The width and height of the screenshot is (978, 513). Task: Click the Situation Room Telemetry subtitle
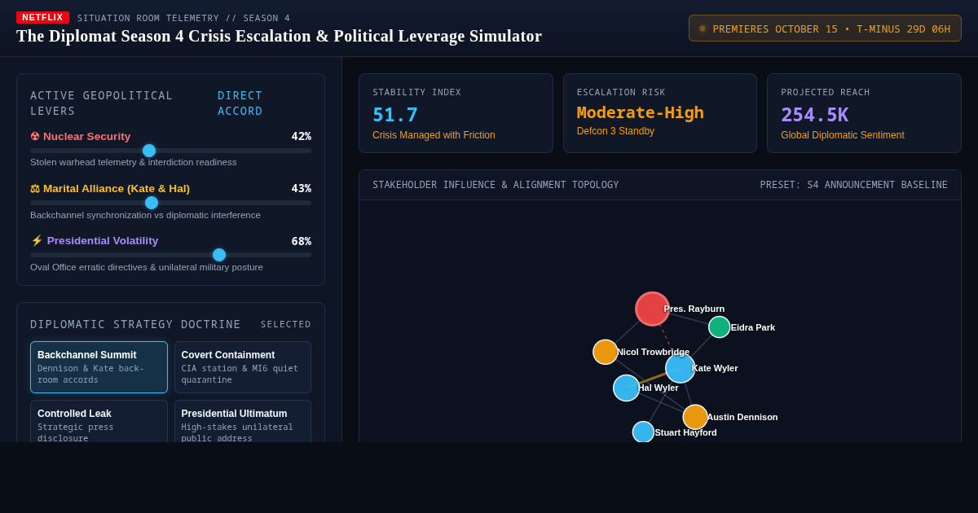183,18
